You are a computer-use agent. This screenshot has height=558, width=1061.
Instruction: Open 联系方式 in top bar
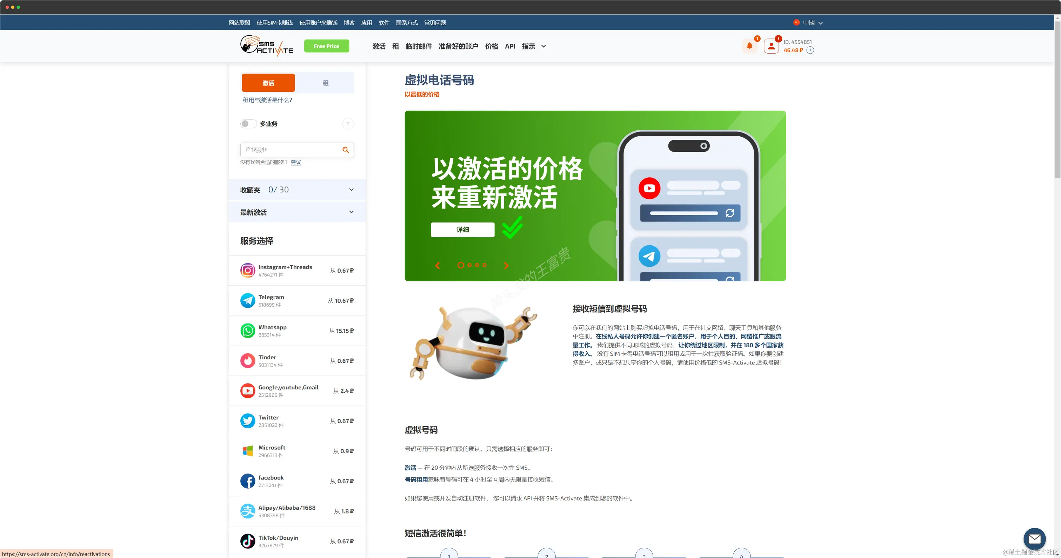click(x=407, y=23)
